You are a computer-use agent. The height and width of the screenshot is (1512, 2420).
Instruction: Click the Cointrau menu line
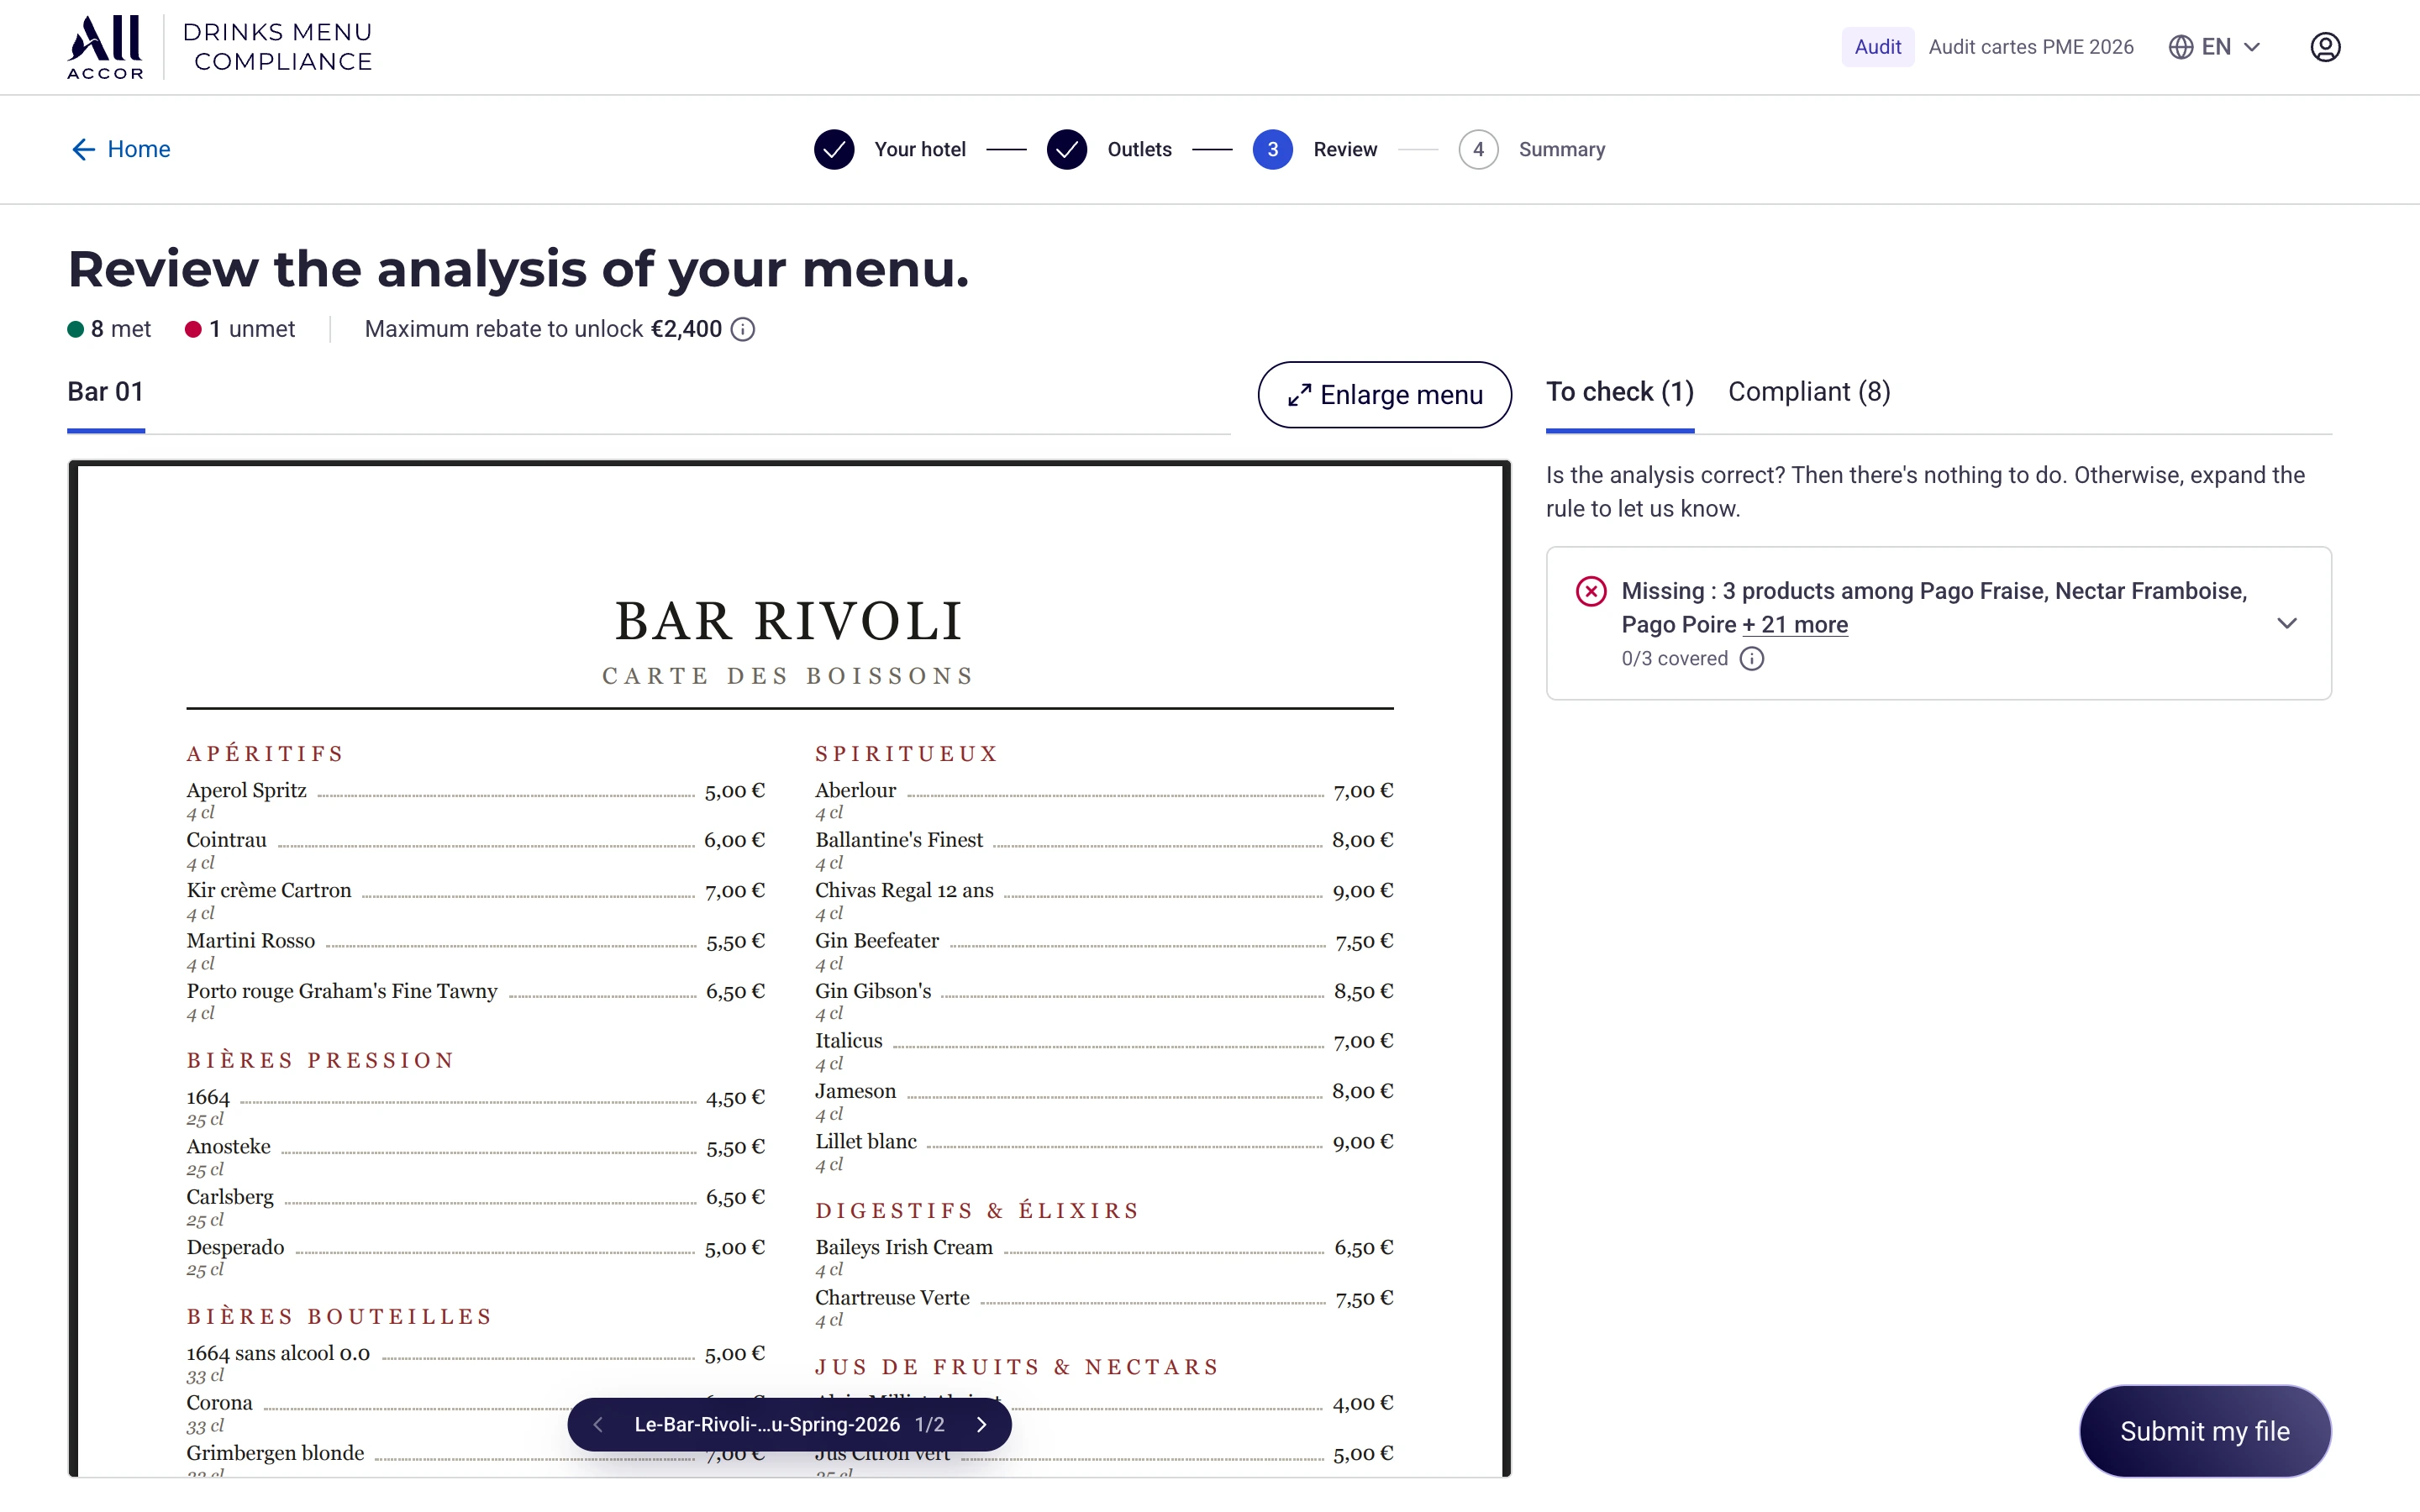click(x=475, y=840)
